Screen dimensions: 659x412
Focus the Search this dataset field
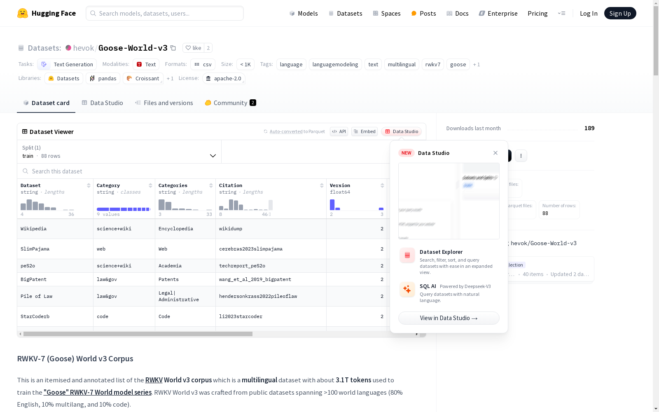click(203, 171)
